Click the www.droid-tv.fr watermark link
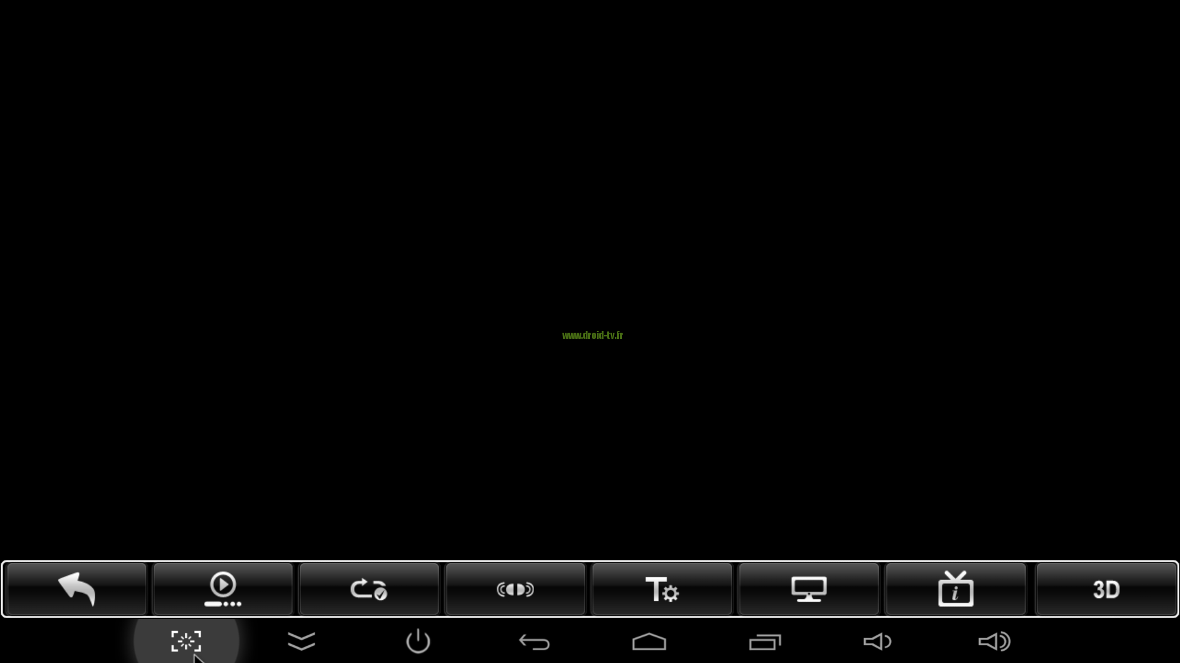 592,335
